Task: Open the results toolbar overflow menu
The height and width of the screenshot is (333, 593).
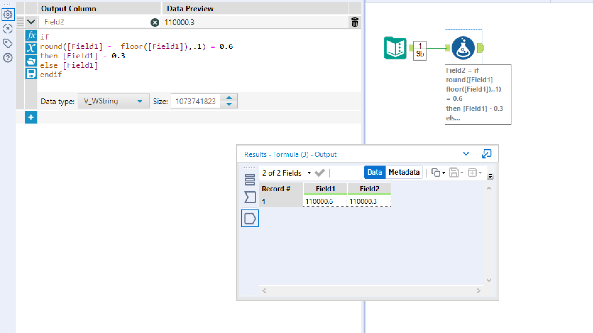Action: 490,177
